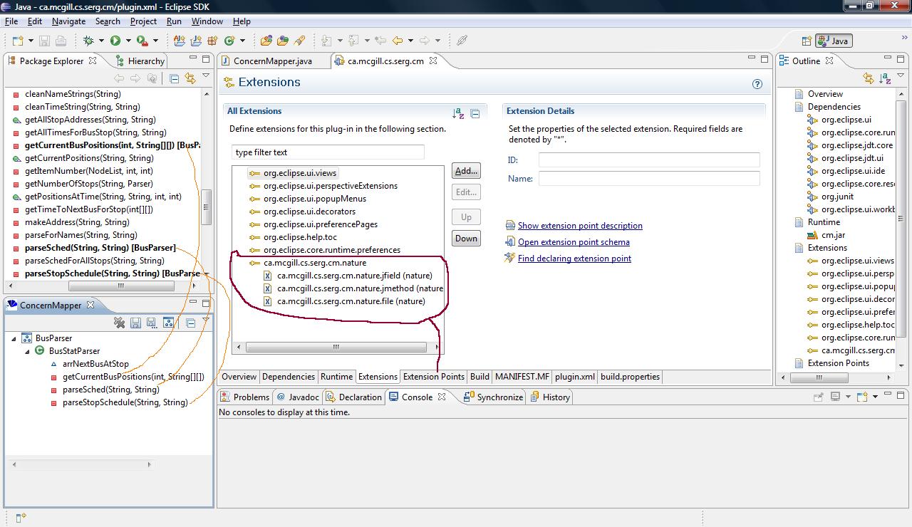912x527 pixels.
Task: Open the Window menu
Action: [207, 21]
